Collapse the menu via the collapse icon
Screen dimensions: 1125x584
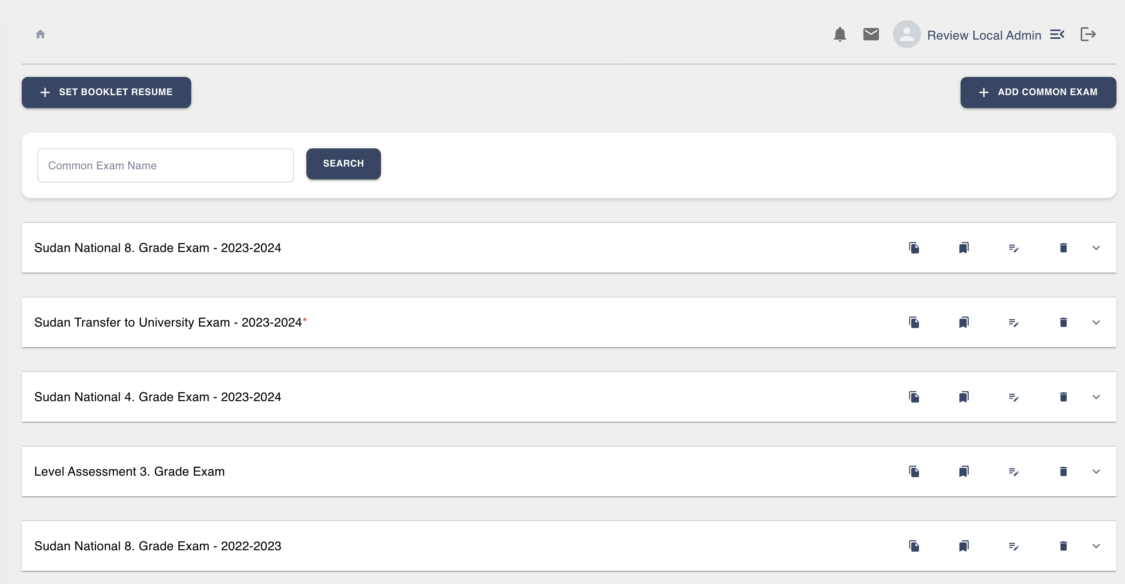click(1057, 34)
